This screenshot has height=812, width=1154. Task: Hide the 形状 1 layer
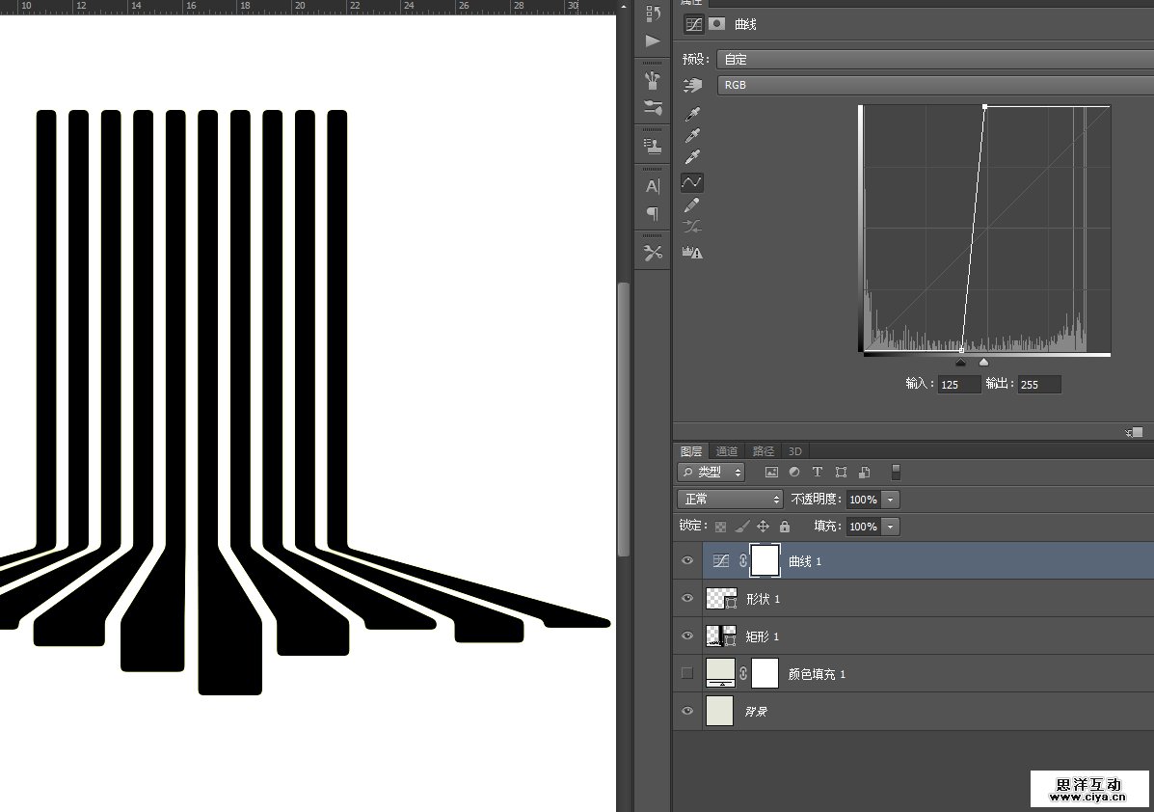tap(687, 599)
